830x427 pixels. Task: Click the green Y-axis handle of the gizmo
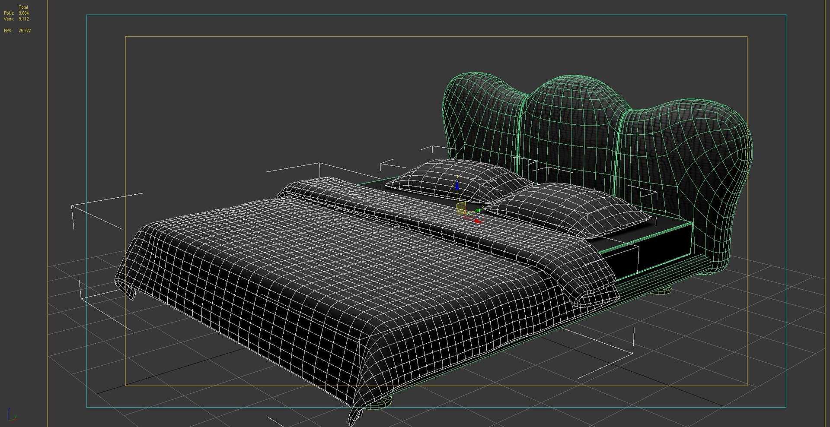477,210
